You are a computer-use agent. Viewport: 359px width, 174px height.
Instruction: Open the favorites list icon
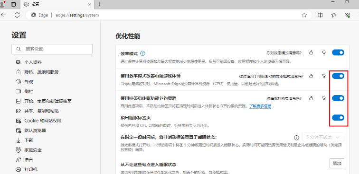click(x=334, y=15)
